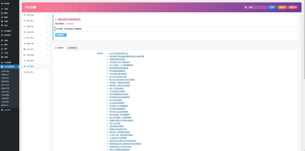305x151 pixels.
Task: Expand the 页面&显示 settings section
Action: 36,21
